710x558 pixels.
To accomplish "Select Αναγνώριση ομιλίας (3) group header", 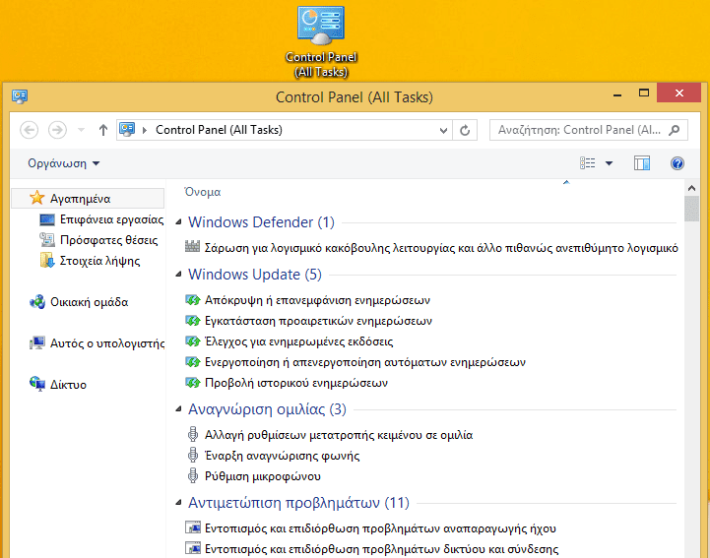I will tap(267, 409).
